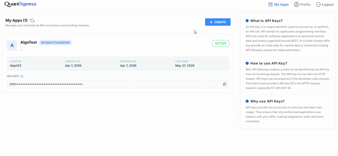The image size is (338, 156).
Task: Click the API KEY info icon
Action: click(x=22, y=76)
